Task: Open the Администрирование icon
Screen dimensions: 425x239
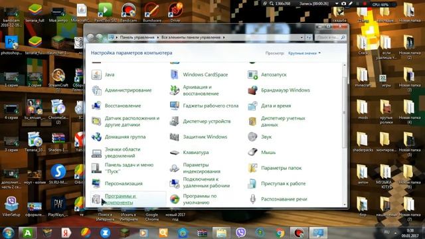Action: pyautogui.click(x=96, y=90)
